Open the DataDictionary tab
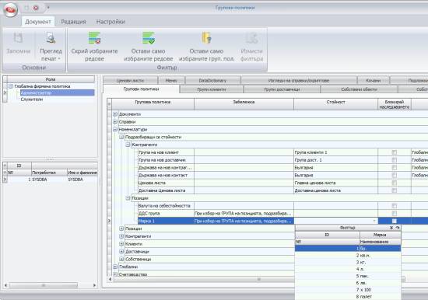 (212, 81)
